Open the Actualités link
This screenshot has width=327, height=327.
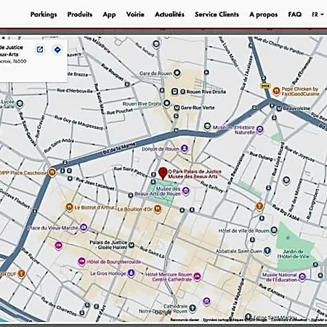pos(169,15)
